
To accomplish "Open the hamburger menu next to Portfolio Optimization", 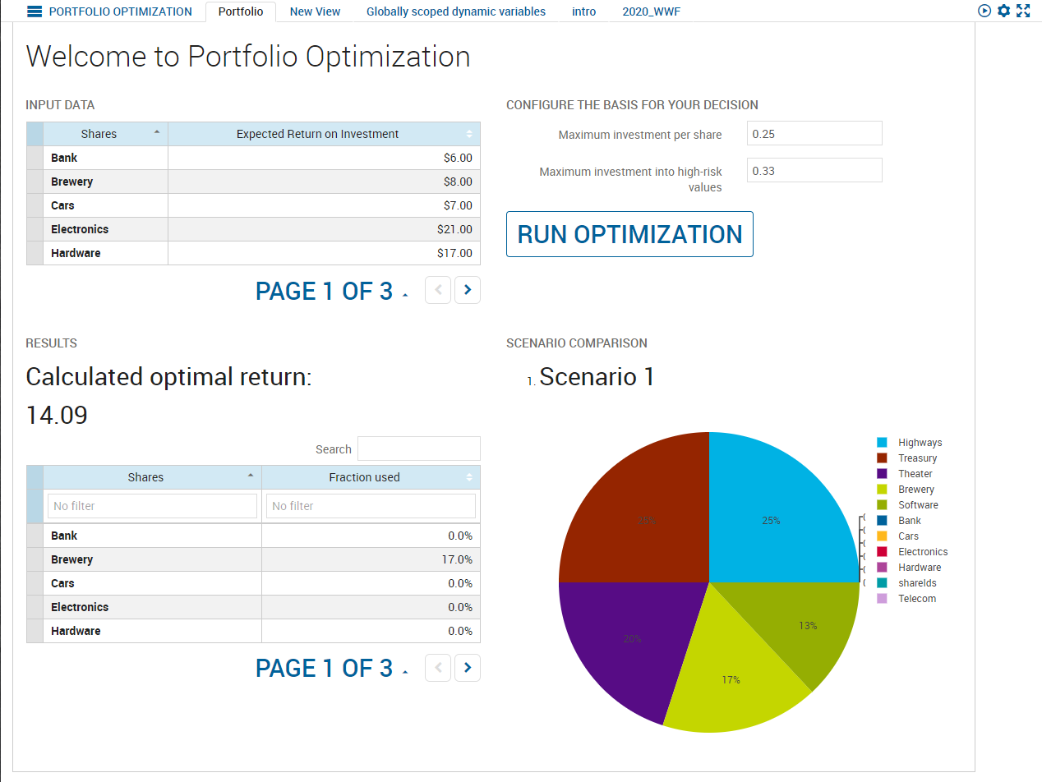I will [x=35, y=11].
